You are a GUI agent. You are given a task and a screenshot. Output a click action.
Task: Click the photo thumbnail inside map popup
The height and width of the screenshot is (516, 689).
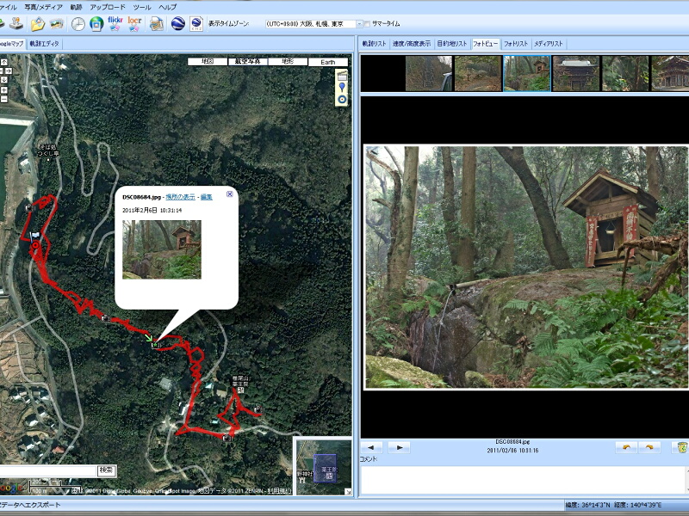coord(162,249)
